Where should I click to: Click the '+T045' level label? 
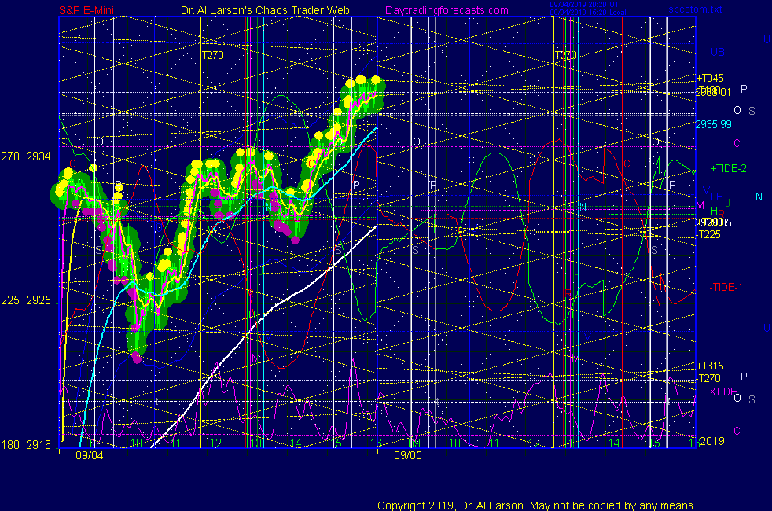click(710, 78)
